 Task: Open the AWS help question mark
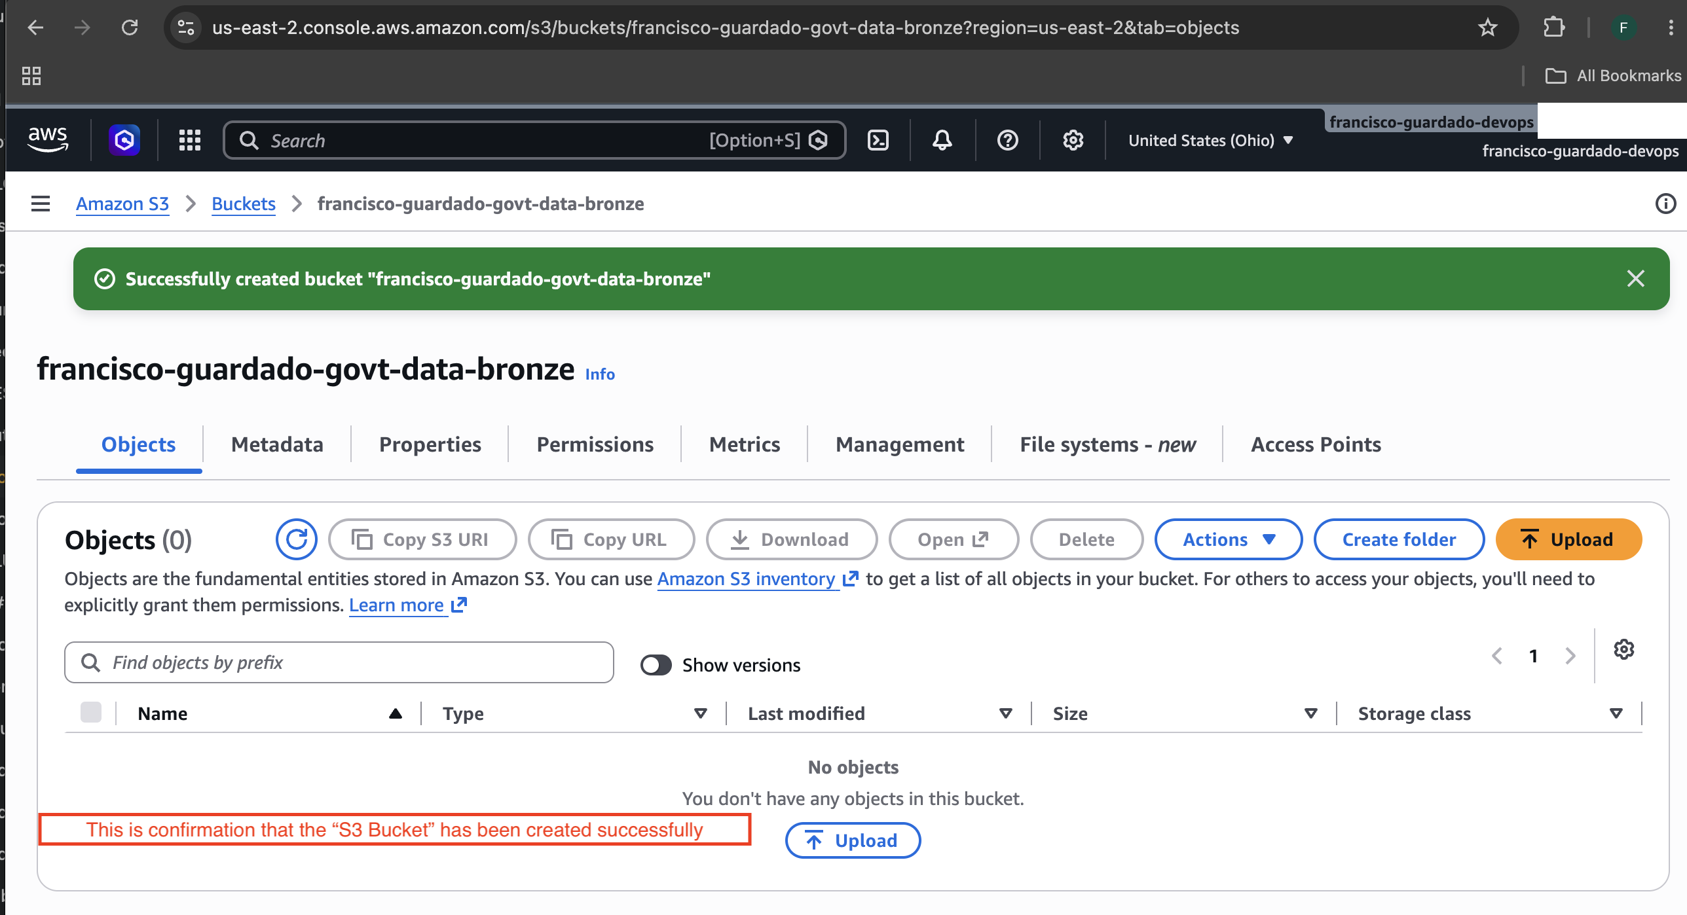coord(1007,140)
